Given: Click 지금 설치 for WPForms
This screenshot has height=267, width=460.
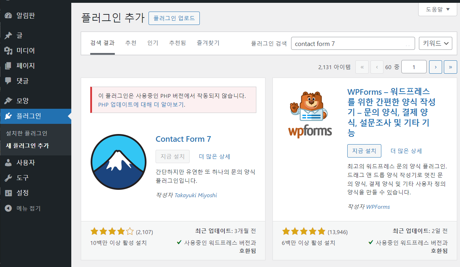Looking at the screenshot, I should 364,151.
